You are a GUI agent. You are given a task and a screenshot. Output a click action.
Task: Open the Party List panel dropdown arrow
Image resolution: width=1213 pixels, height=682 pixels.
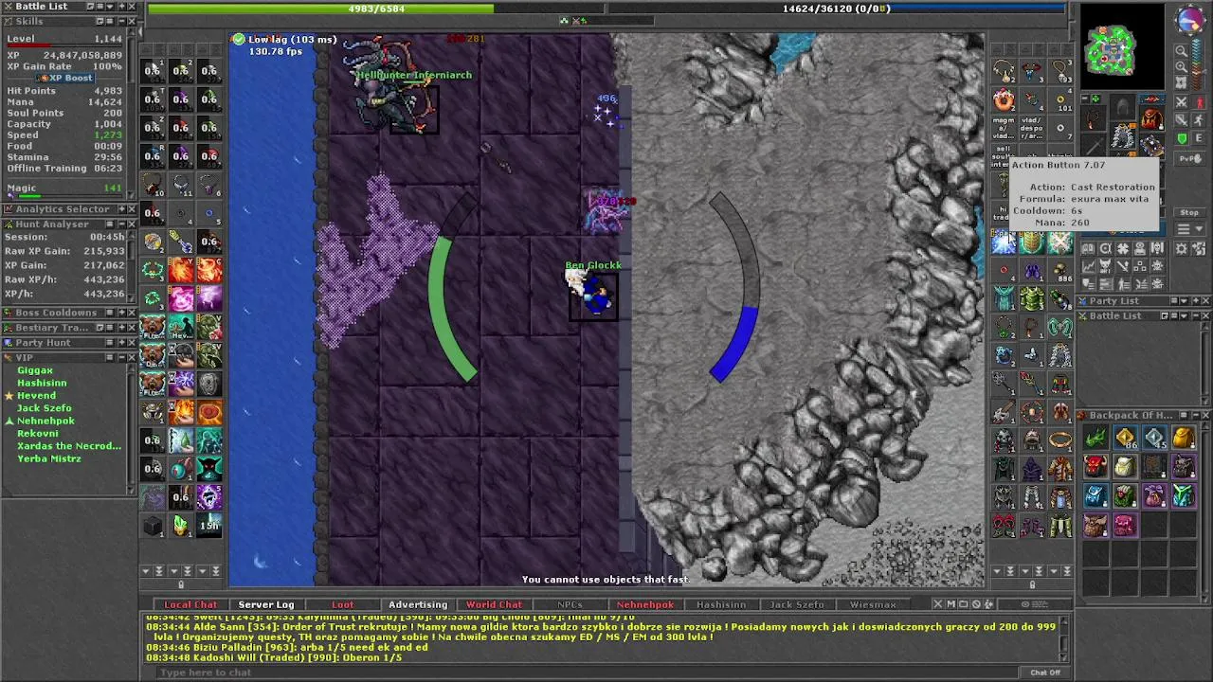pyautogui.click(x=1184, y=301)
